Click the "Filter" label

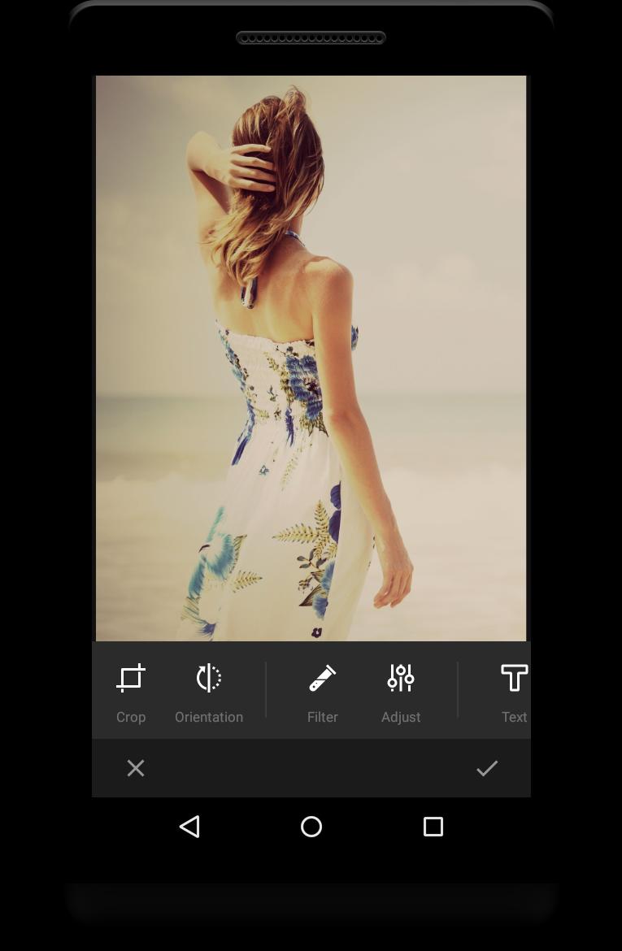[322, 717]
